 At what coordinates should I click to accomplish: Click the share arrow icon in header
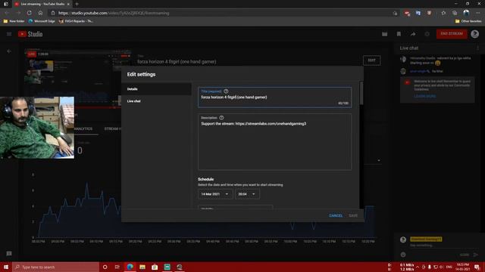click(x=413, y=34)
